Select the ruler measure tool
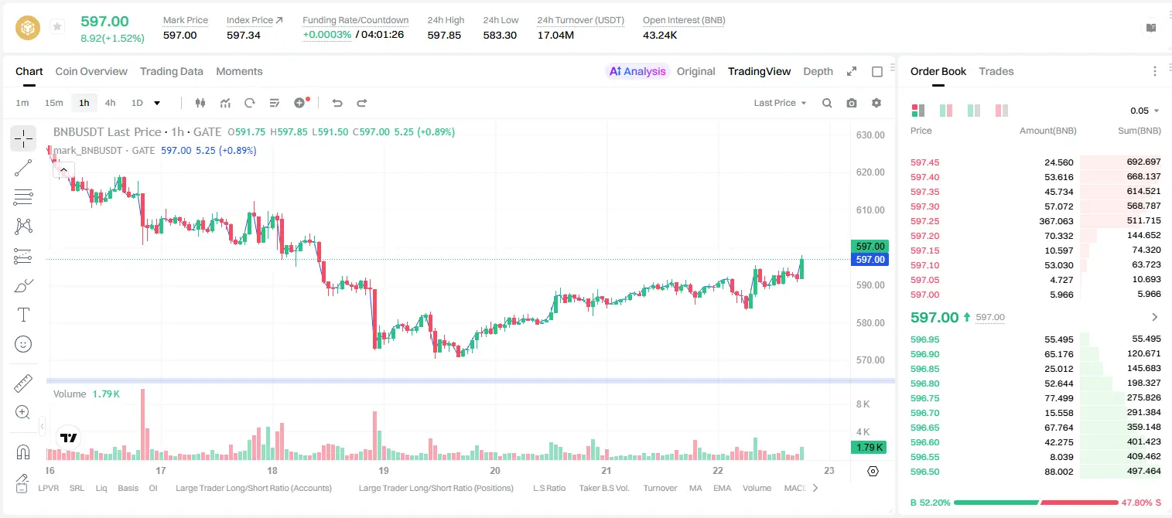This screenshot has width=1172, height=518. pos(23,383)
